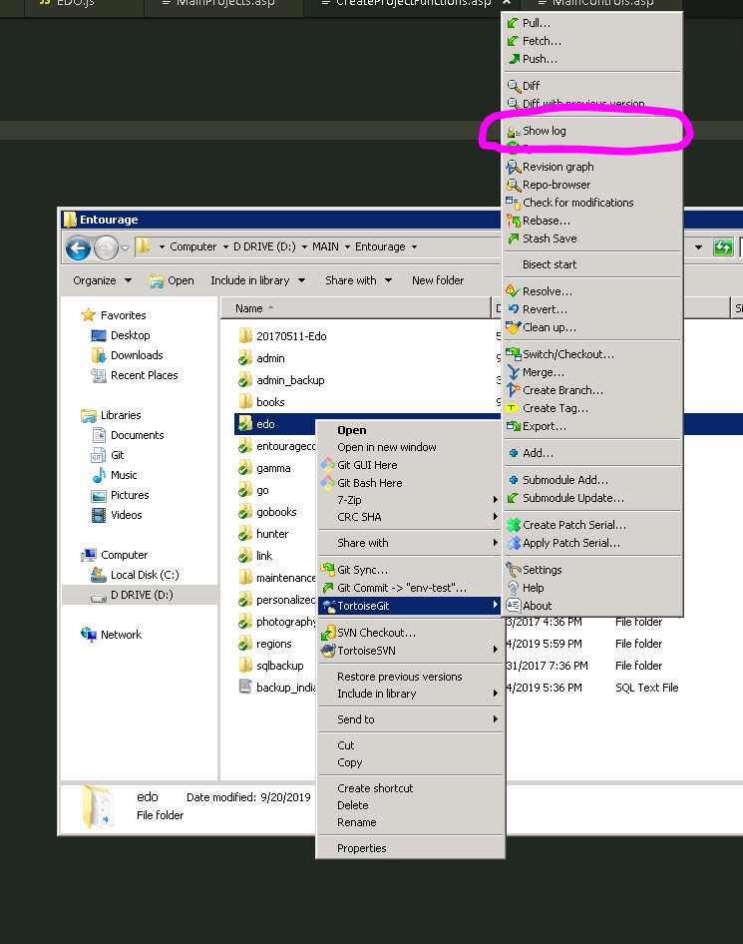The height and width of the screenshot is (944, 743).
Task: Click the Diff magnifier icon
Action: click(x=513, y=86)
